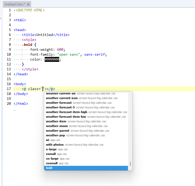Choose the weather-moon class entry

(x=57, y=126)
